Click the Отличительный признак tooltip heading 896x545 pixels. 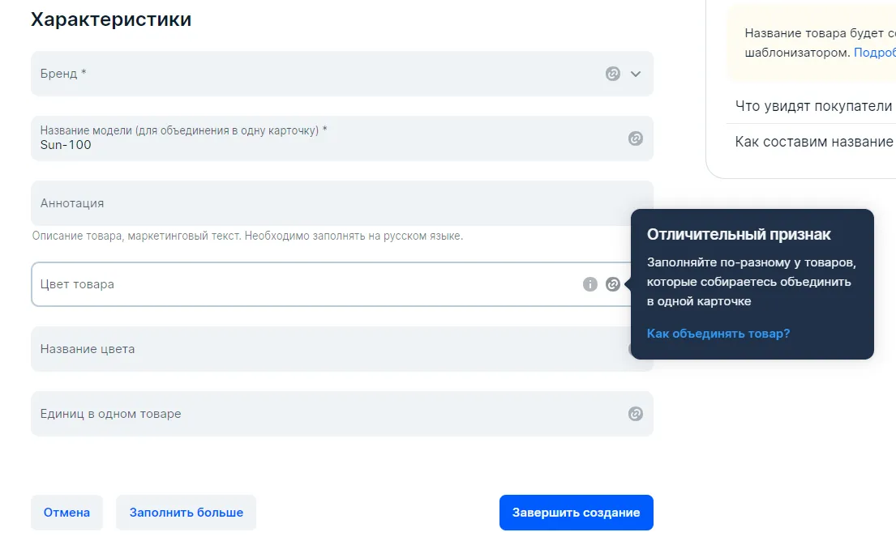pyautogui.click(x=739, y=234)
